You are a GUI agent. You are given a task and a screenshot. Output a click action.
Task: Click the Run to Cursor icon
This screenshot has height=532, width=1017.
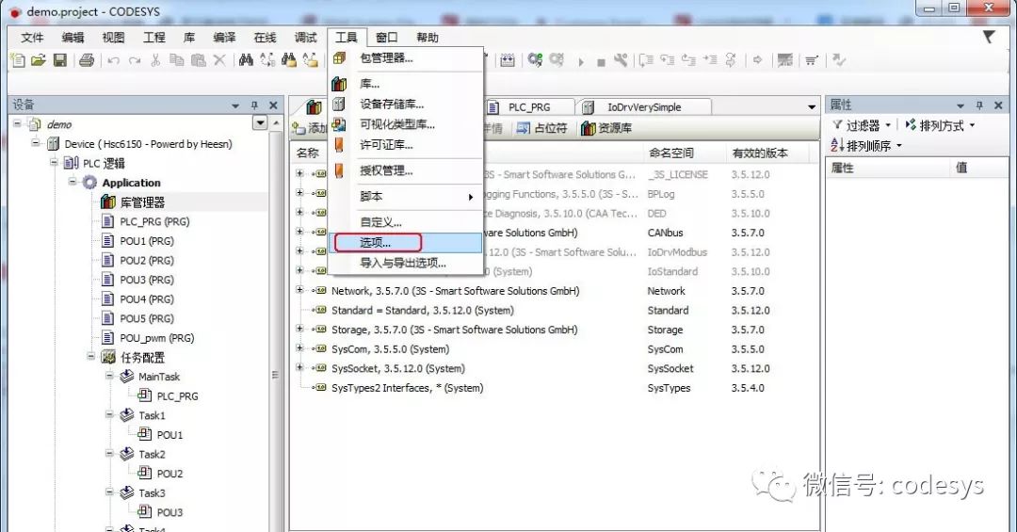710,60
